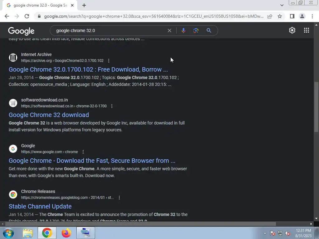Click the muted volume tray icon
319x239 pixels.
[x=288, y=233]
